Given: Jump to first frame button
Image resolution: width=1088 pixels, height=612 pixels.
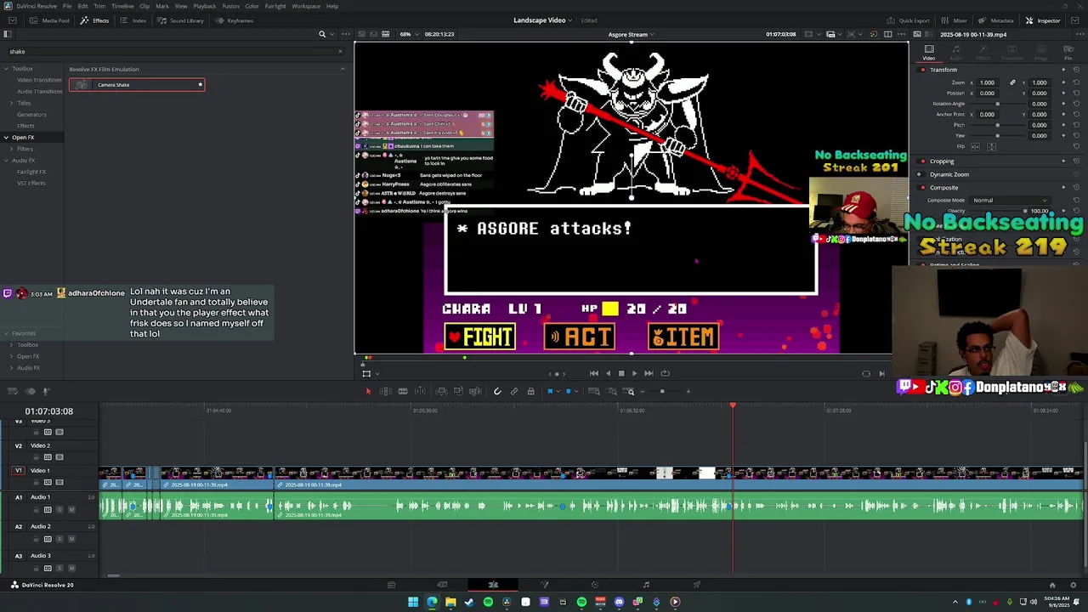Looking at the screenshot, I should pos(593,373).
